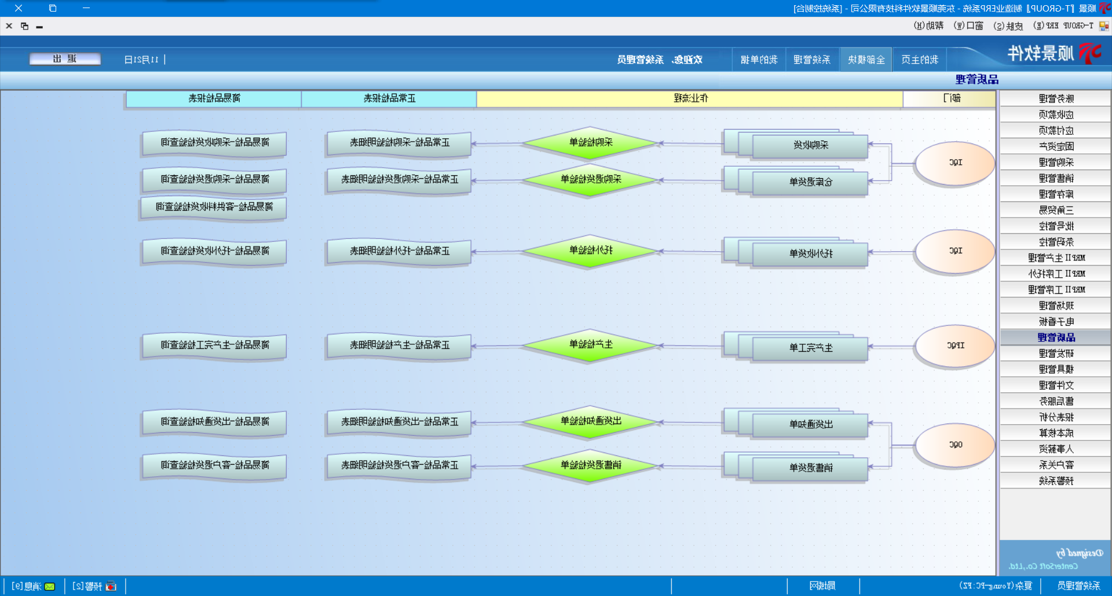
Task: Click the small app icon in menu bar
Action: tap(1103, 26)
